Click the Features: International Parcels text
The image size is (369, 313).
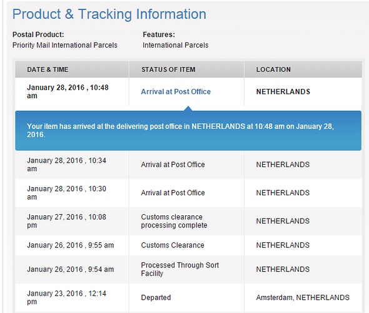click(176, 40)
